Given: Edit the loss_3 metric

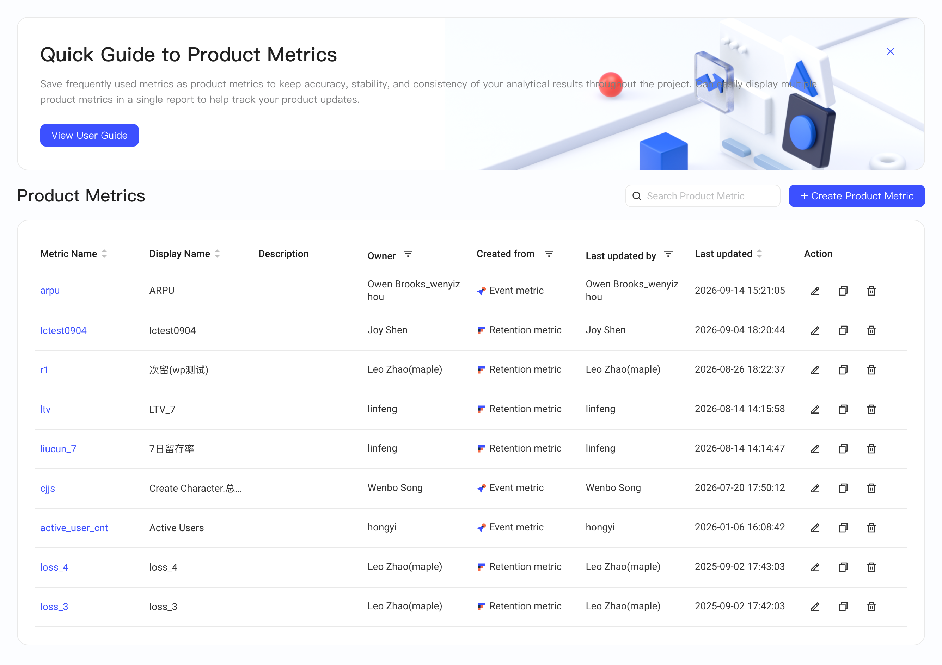Looking at the screenshot, I should click(815, 607).
